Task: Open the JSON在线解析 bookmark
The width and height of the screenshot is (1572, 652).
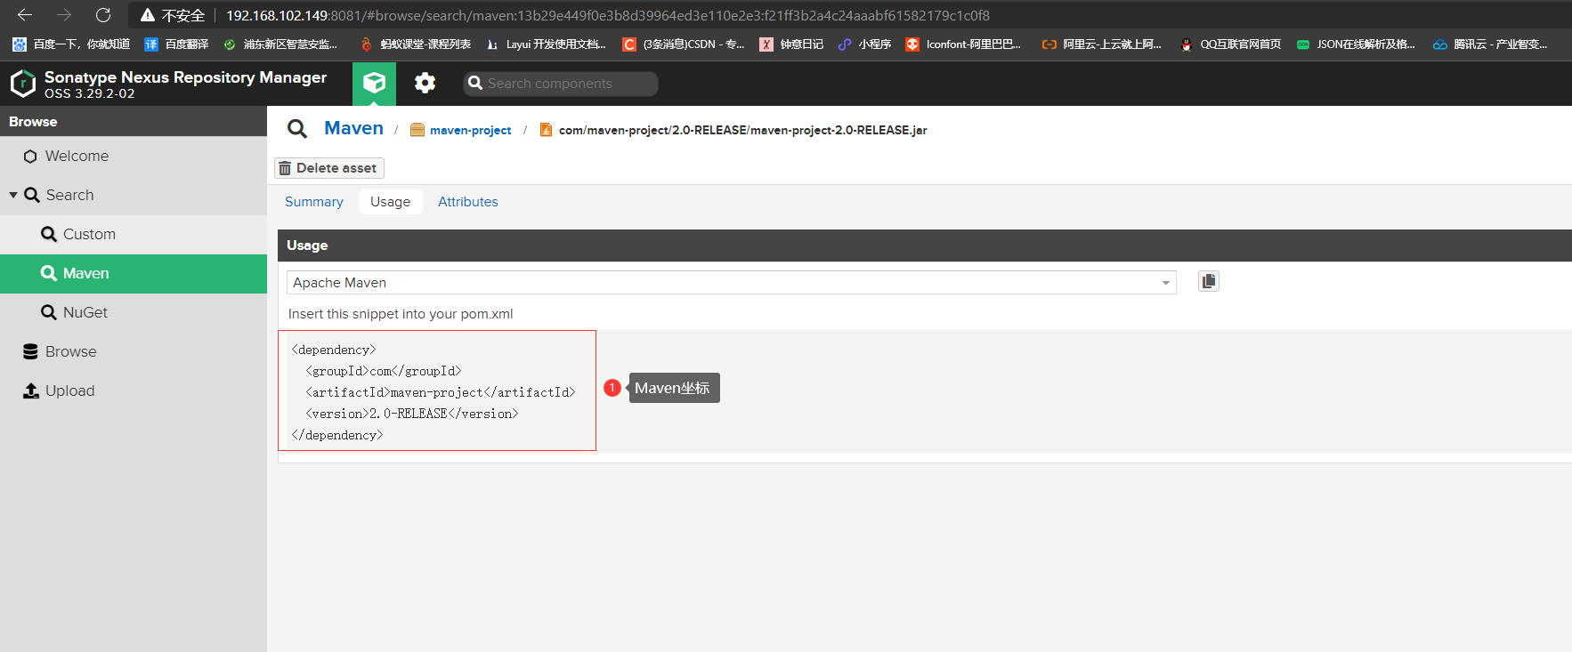Action: [1356, 44]
